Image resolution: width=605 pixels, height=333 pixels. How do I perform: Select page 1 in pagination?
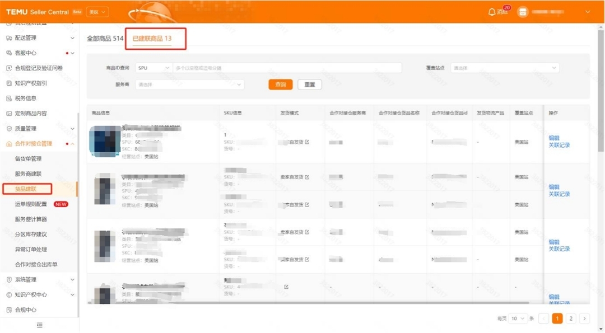tap(557, 318)
